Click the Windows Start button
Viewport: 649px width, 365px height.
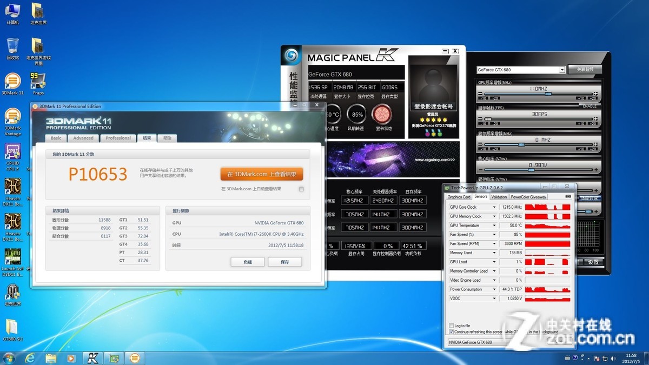pos(9,358)
